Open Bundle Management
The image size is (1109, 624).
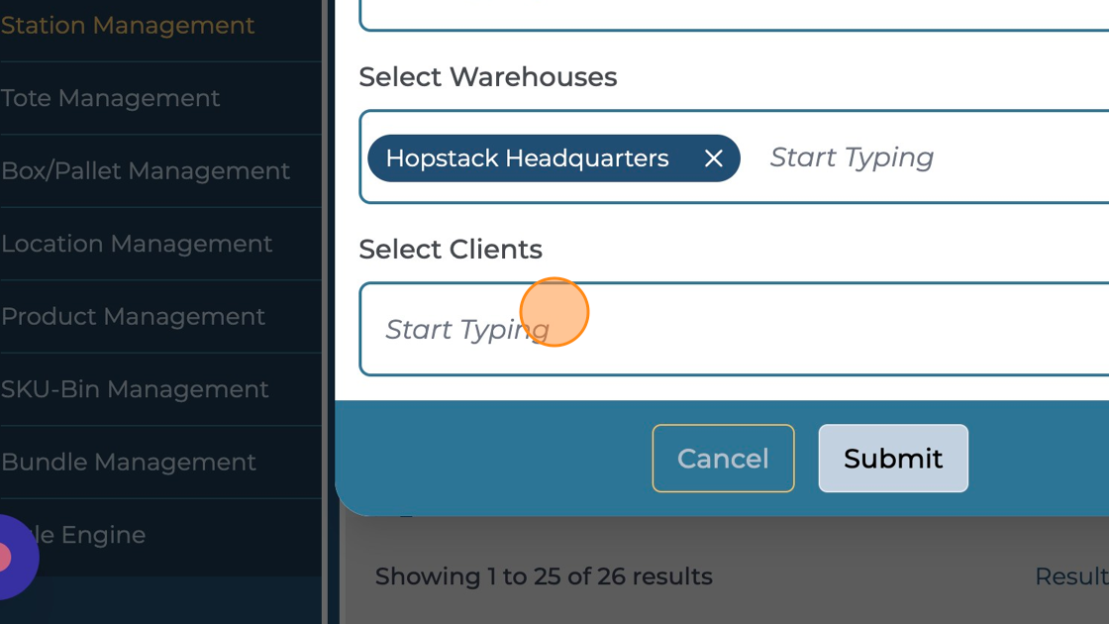[x=129, y=463]
